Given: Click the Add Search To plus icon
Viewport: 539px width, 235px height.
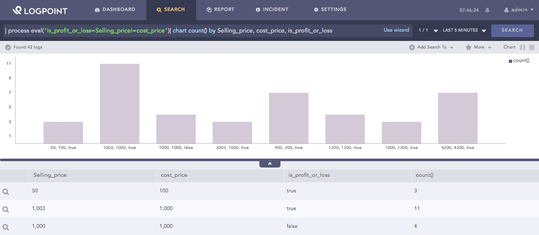Looking at the screenshot, I should (x=412, y=48).
